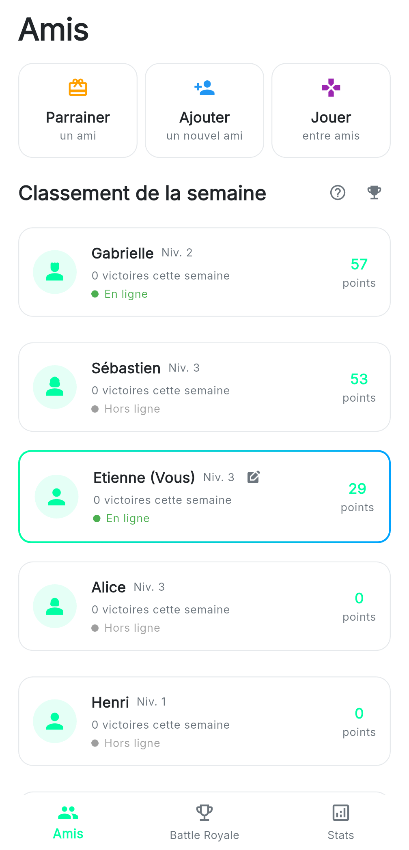Click Sébastien's name in ranking
Image resolution: width=409 pixels, height=850 pixels.
click(126, 368)
